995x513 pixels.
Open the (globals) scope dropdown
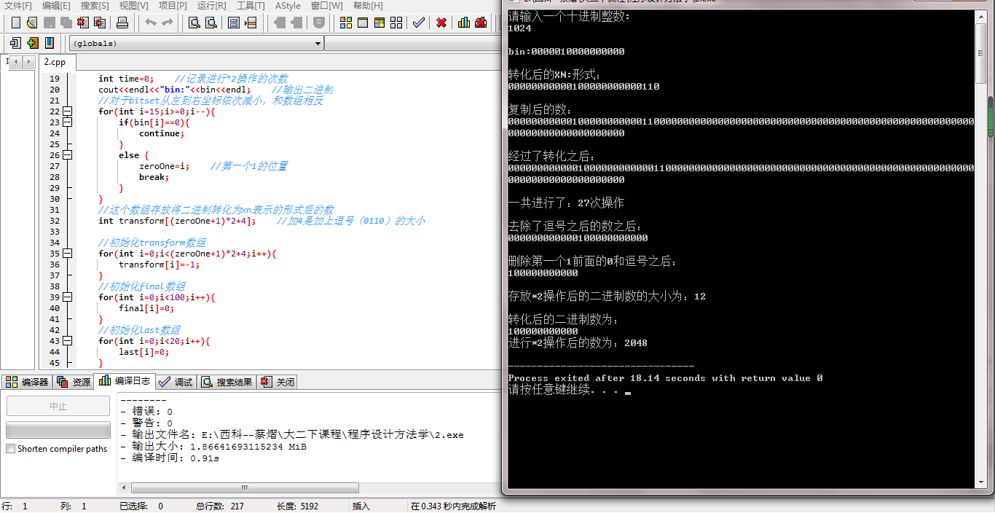click(x=196, y=43)
